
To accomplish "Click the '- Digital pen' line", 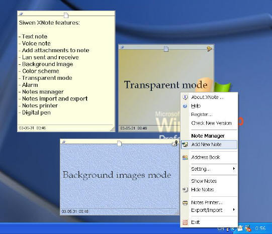I will pos(35,113).
